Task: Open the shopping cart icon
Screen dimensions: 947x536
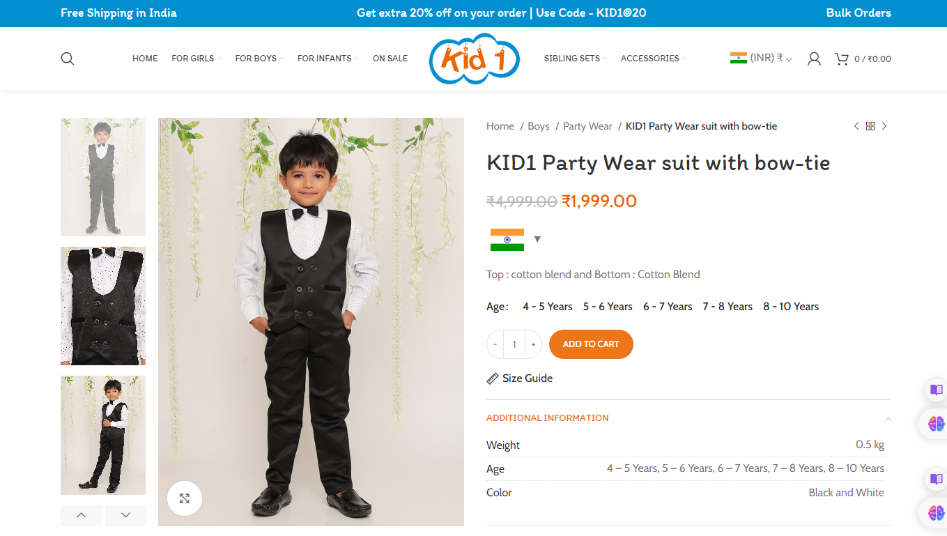Action: 842,59
